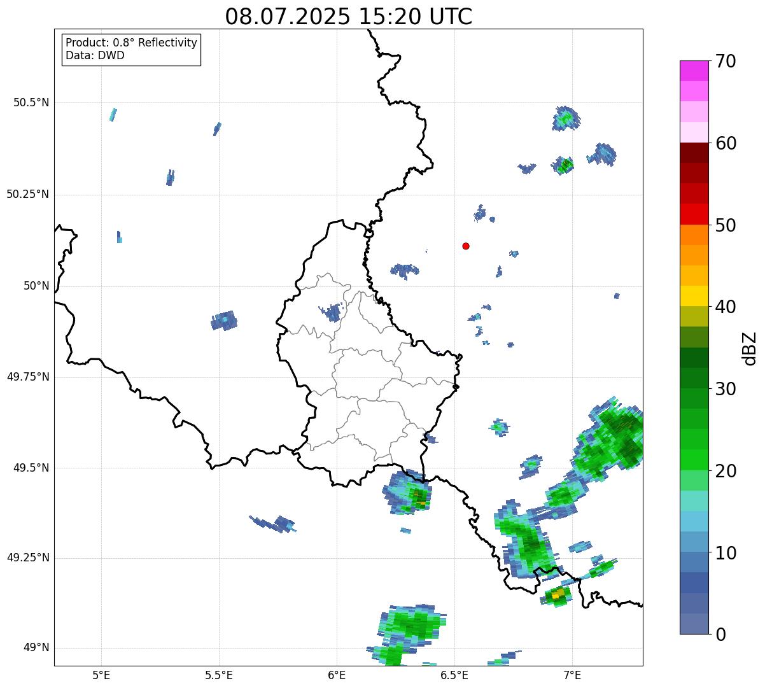The image size is (765, 688).
Task: Click the magenta top swatch of colorbar
Action: click(694, 71)
